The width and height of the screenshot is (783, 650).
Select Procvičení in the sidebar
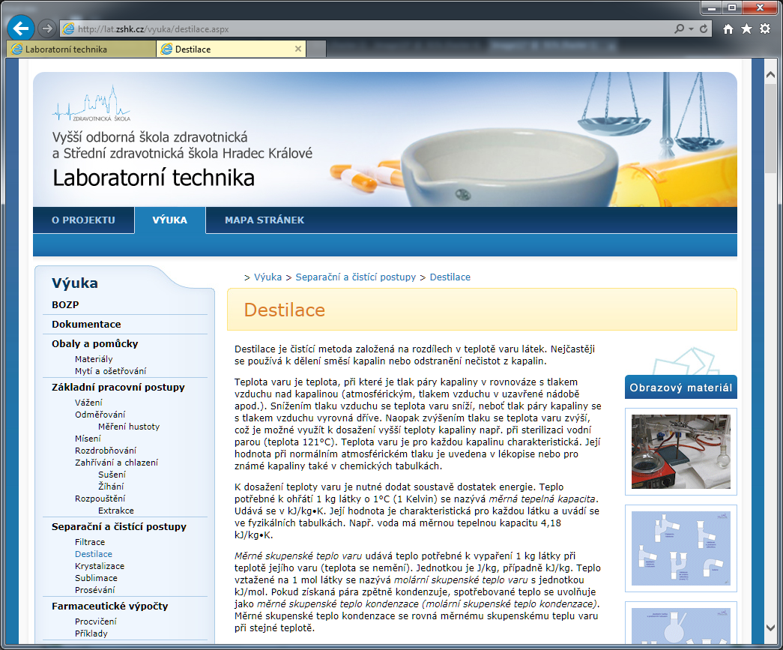95,622
